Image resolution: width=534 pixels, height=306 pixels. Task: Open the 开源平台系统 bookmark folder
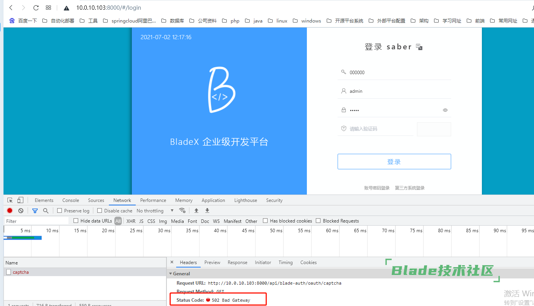tap(345, 21)
